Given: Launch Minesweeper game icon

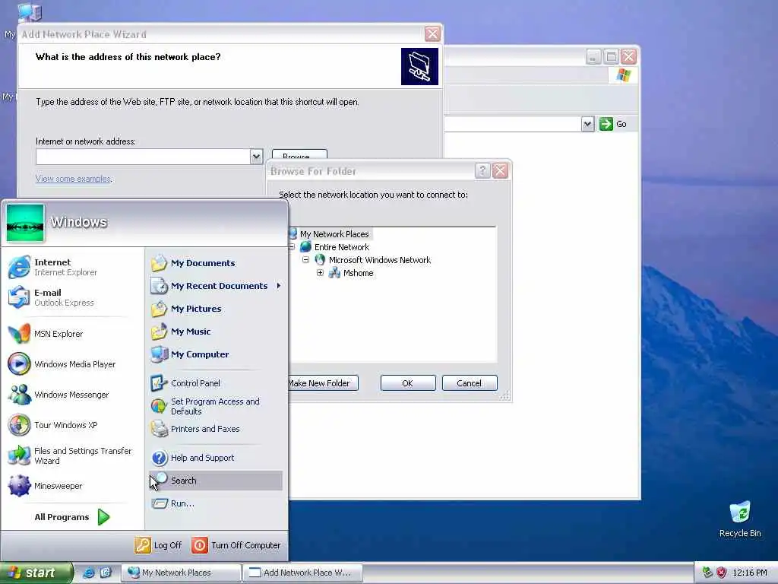Looking at the screenshot, I should pyautogui.click(x=19, y=486).
